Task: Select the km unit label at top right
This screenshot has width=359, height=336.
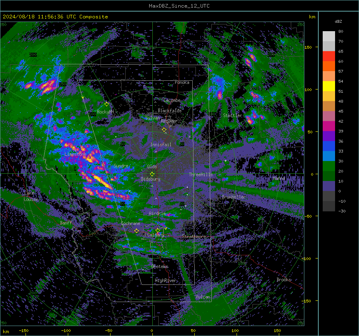Action: [x=312, y=17]
